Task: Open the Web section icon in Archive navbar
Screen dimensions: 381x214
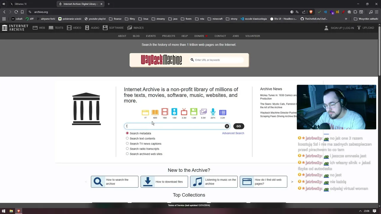Action: click(35, 28)
